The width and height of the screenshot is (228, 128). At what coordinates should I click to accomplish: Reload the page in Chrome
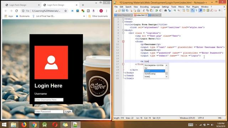(x=17, y=11)
